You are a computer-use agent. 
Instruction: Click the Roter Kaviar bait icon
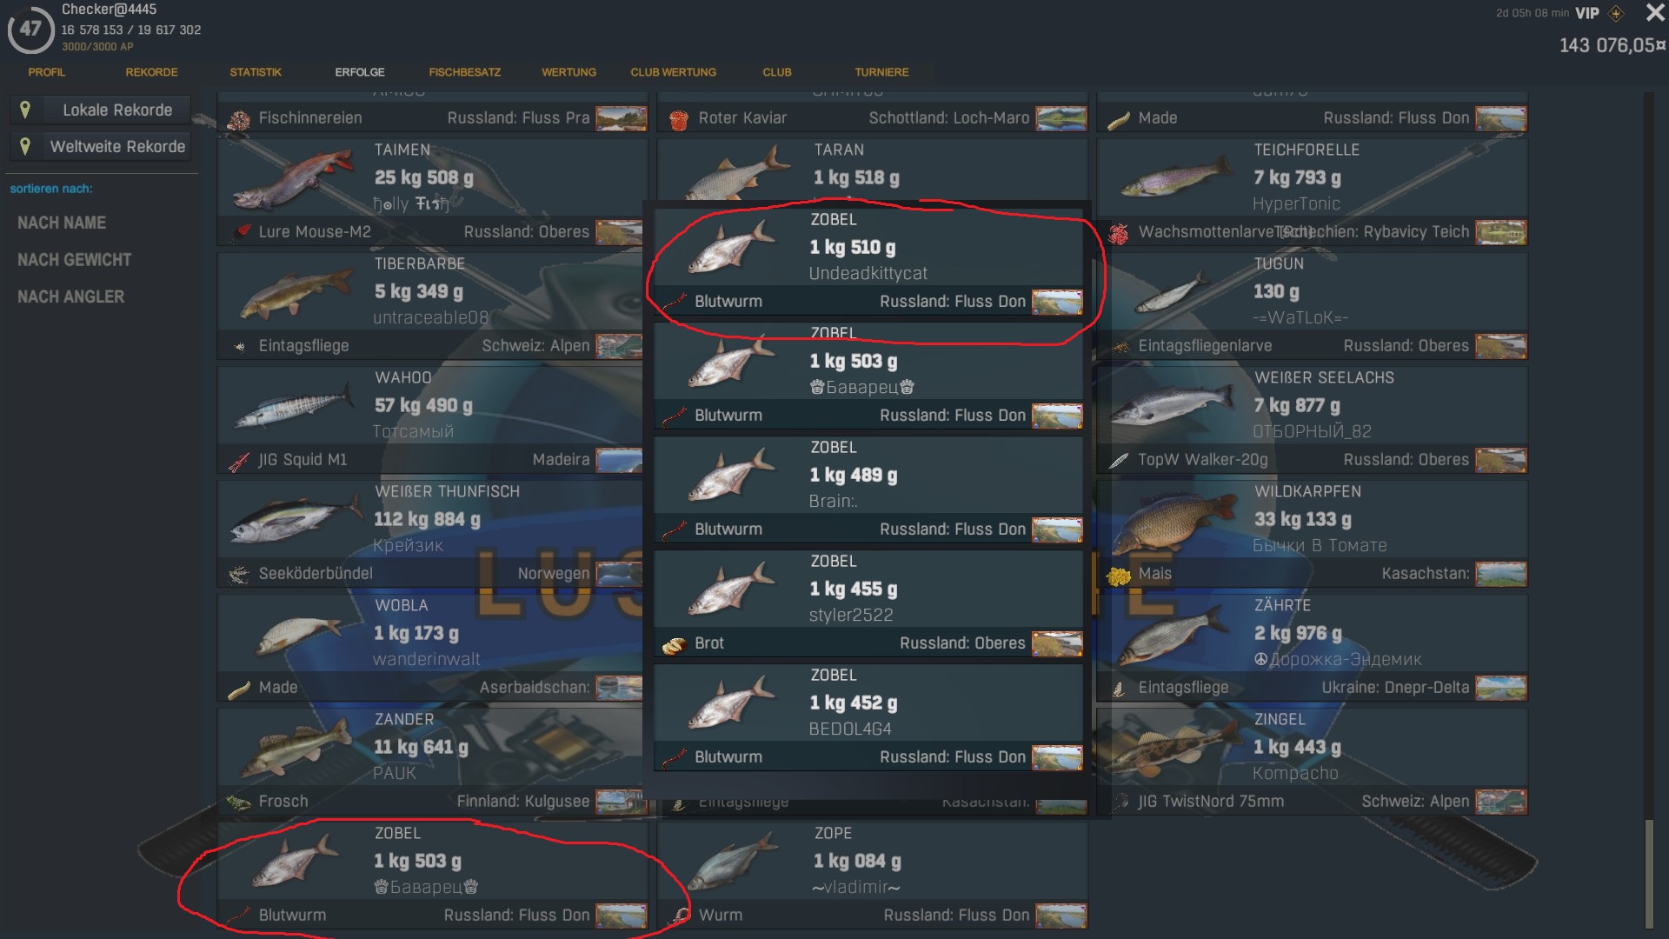click(x=679, y=119)
